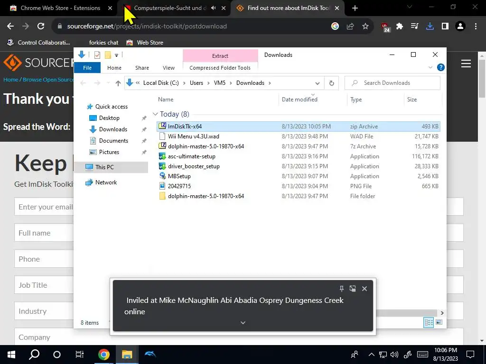Click Chrome back navigation arrow
The image size is (486, 364).
(x=10, y=27)
